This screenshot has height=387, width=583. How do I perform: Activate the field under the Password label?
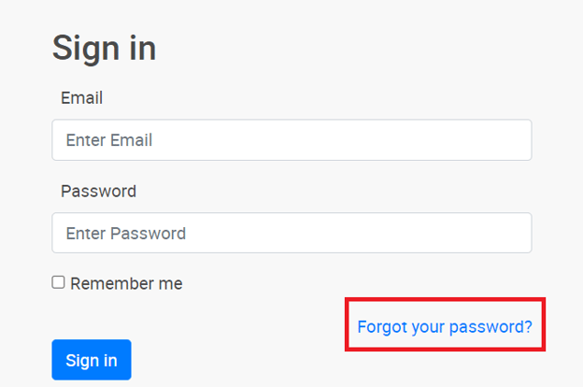(291, 233)
